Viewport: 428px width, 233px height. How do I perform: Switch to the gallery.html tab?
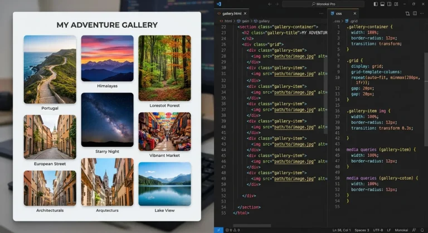tap(231, 13)
